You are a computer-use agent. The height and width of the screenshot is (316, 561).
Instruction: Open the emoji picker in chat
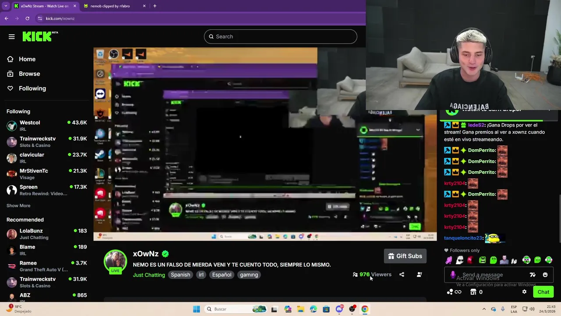(x=545, y=275)
